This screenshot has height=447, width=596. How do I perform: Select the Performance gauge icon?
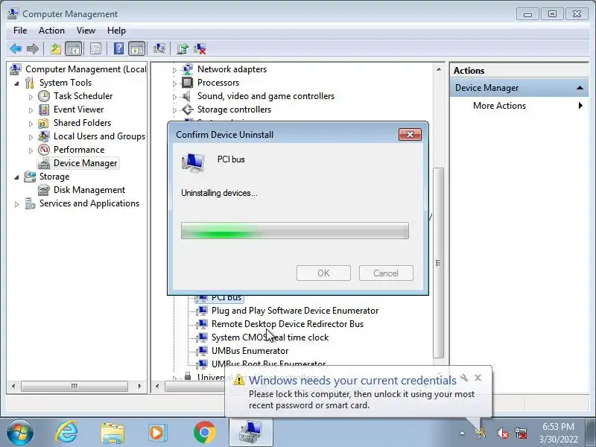[44, 150]
